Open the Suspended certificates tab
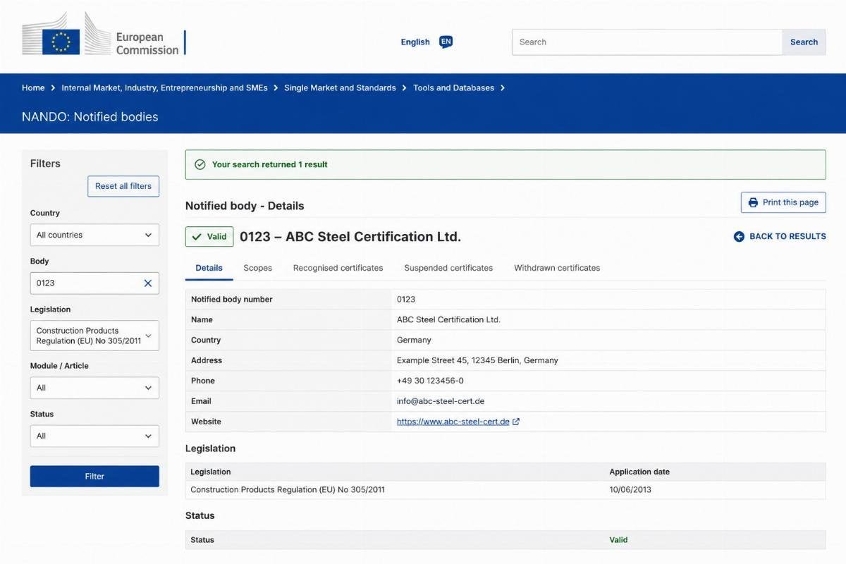 448,268
